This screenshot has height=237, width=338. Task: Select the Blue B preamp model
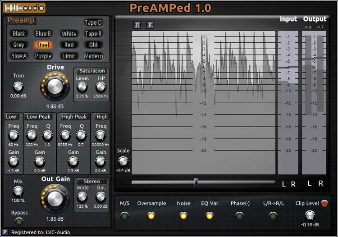coord(43,34)
